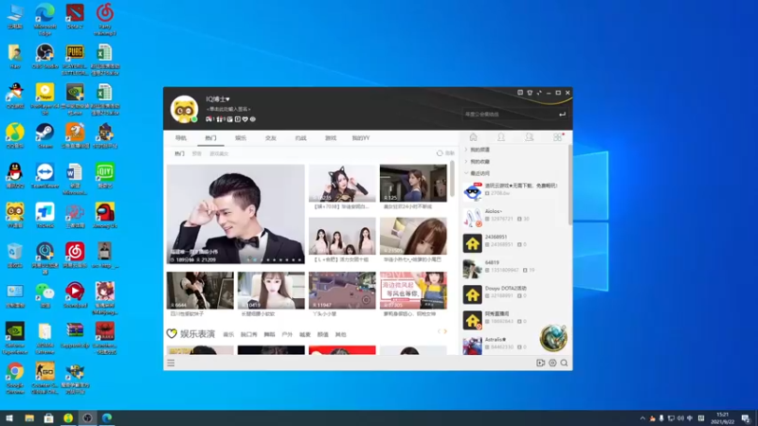Screen dimensions: 758x426
Task: Open the four-girls group stream thumbnail
Action: [342, 236]
